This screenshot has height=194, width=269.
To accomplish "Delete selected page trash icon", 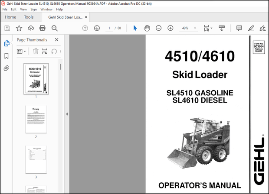I will (x=36, y=51).
